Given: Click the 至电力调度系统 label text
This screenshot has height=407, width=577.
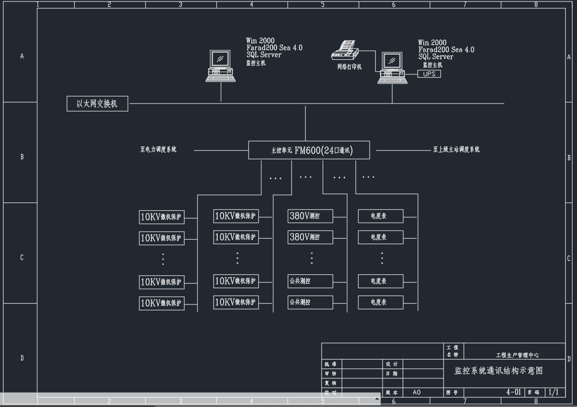Looking at the screenshot, I should click(158, 150).
